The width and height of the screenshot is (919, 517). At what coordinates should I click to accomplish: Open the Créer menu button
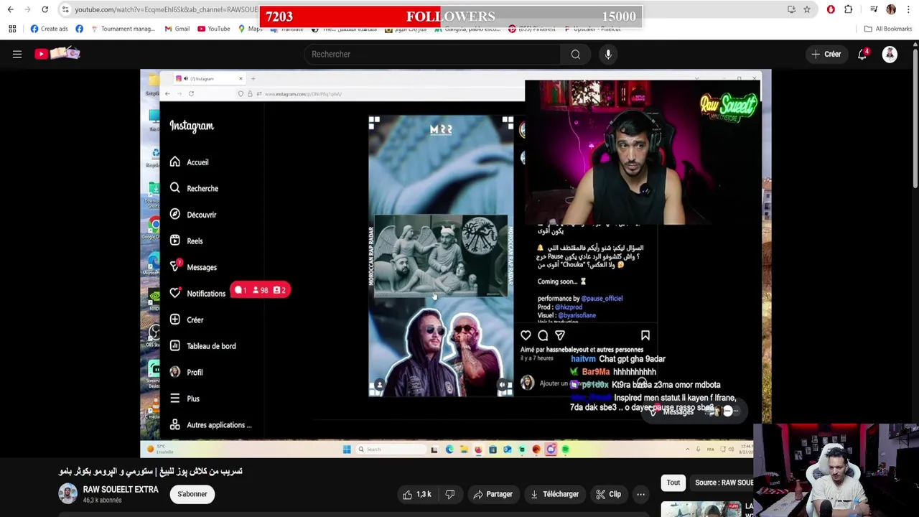(826, 54)
